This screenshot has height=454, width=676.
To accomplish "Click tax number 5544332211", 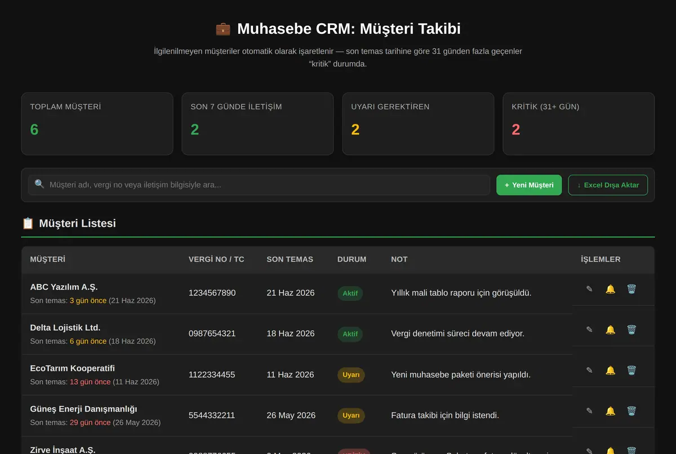I will click(212, 415).
